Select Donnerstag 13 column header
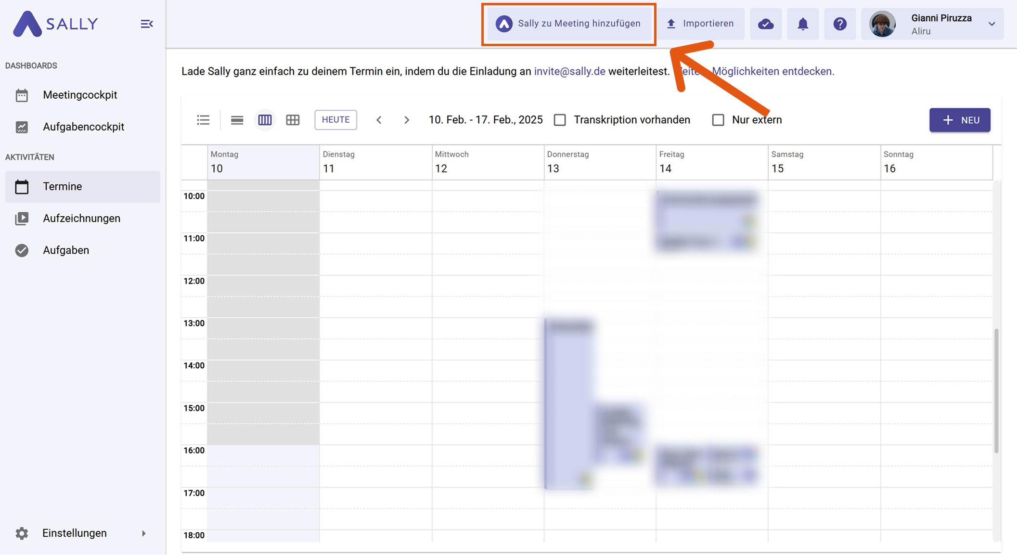Viewport: 1017px width, 555px height. 600,162
